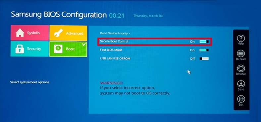Image resolution: width=261 pixels, height=122 pixels.
Task: Toggle the Secure Boot Control switch
Action: click(x=204, y=42)
